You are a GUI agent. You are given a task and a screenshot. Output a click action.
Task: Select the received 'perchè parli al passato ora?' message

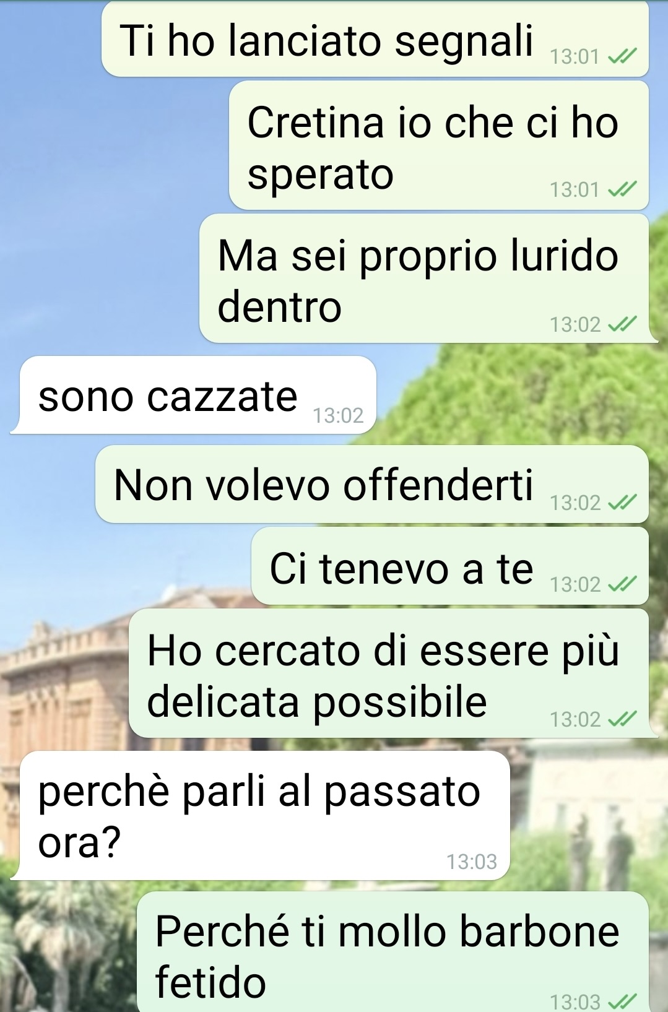[265, 815]
